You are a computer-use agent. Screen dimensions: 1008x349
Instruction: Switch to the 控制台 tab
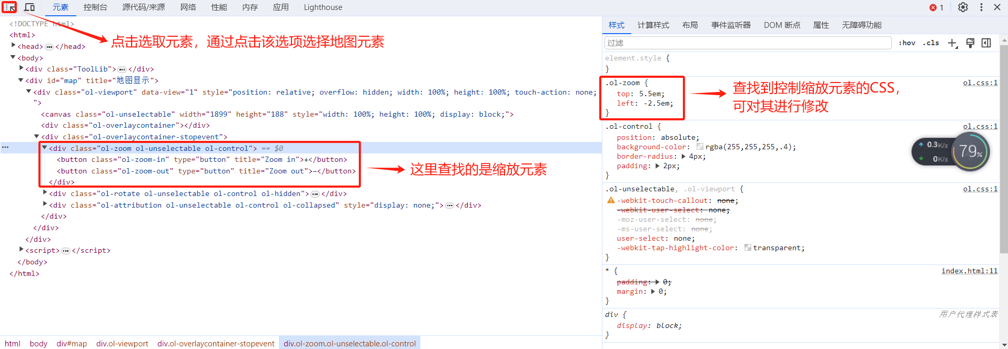point(95,7)
